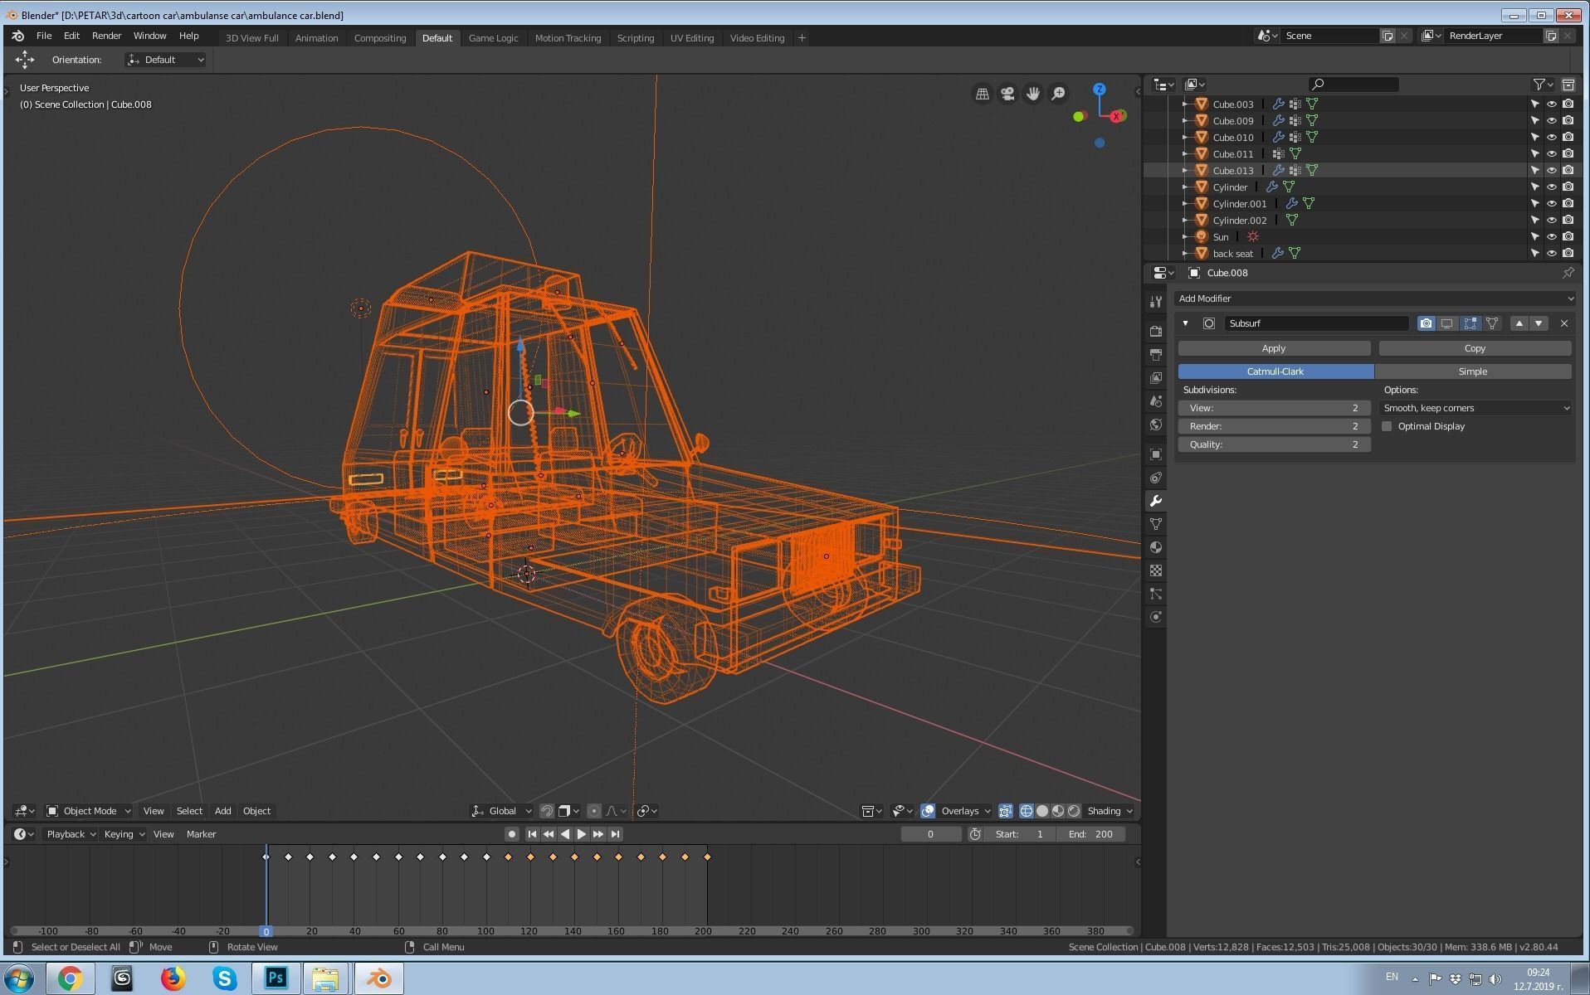This screenshot has width=1590, height=995.
Task: Open the Playback dropdown in timeline
Action: pyautogui.click(x=71, y=834)
